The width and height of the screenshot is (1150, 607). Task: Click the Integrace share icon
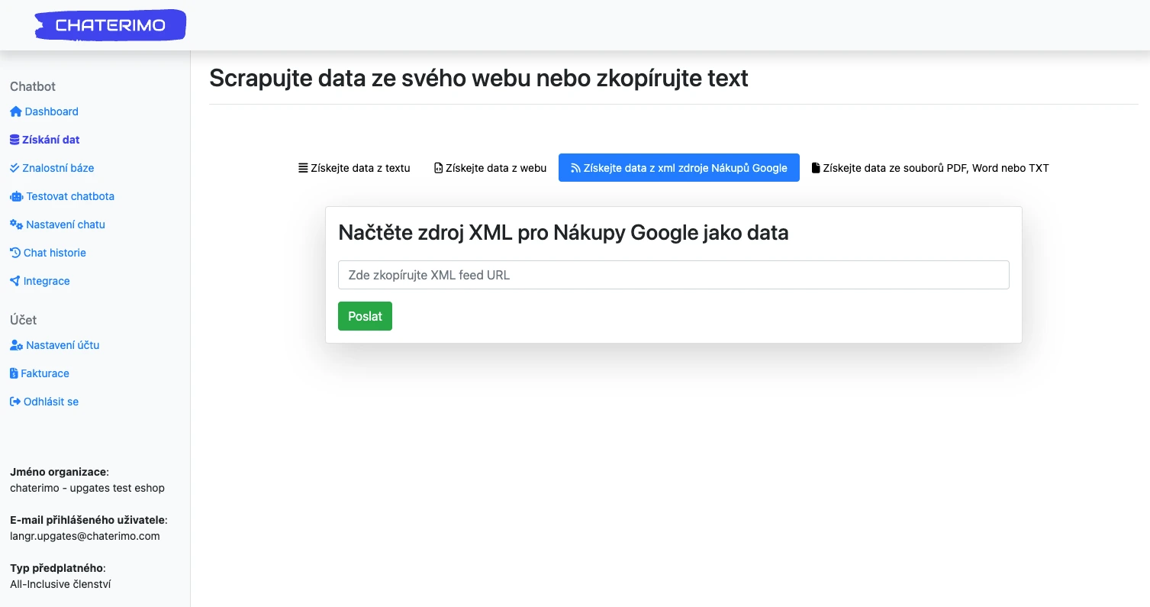(x=15, y=281)
